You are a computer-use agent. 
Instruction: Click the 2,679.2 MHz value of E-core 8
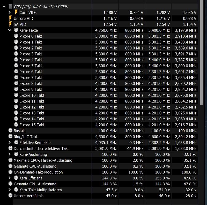(186, 83)
